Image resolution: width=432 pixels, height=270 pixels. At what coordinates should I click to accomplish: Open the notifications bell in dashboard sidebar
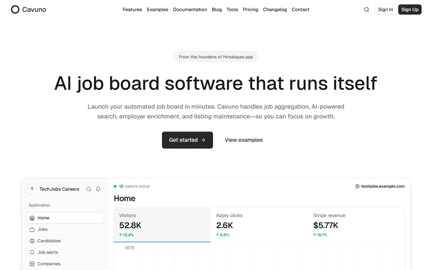98,189
